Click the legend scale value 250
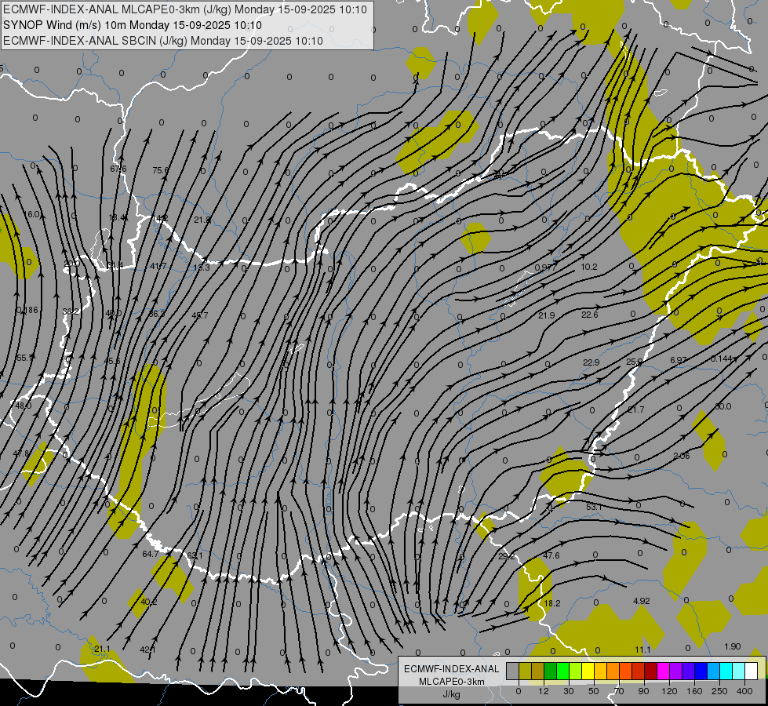Screen dimensions: 768x706 click(719, 691)
